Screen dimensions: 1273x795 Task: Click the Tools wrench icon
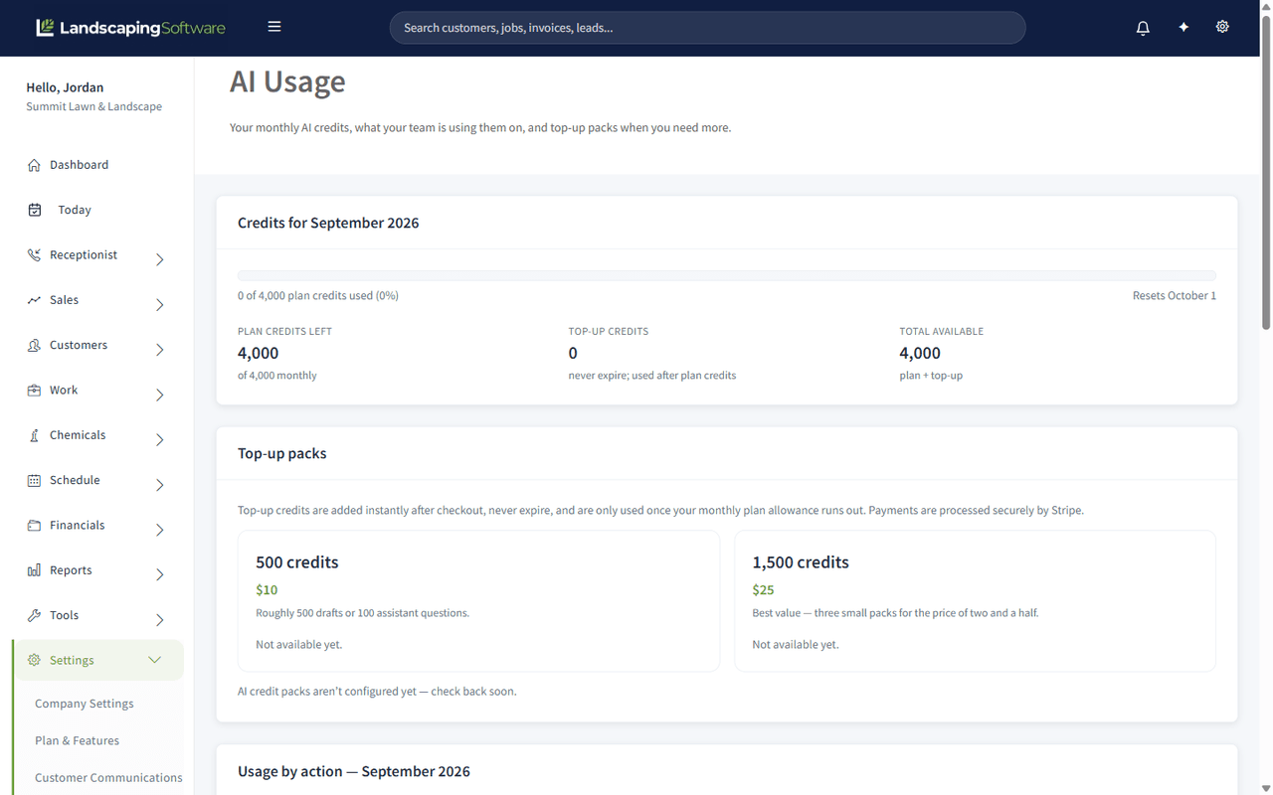pyautogui.click(x=34, y=615)
